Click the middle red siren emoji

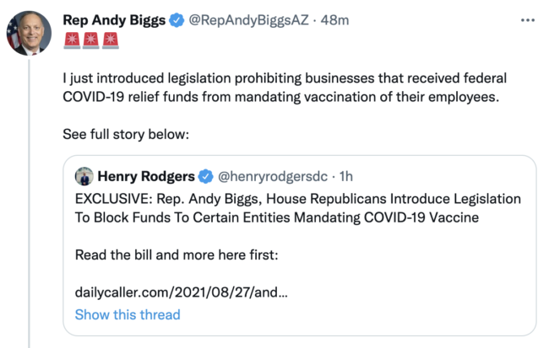[x=92, y=40]
